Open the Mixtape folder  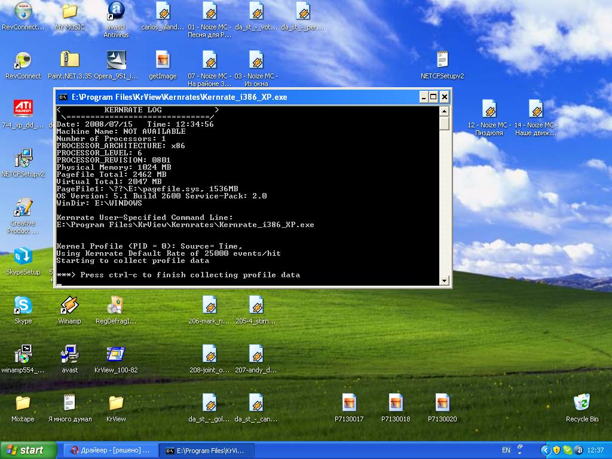23,403
